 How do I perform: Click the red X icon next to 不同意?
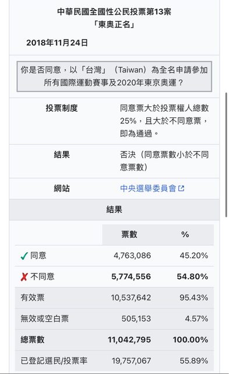point(24,277)
